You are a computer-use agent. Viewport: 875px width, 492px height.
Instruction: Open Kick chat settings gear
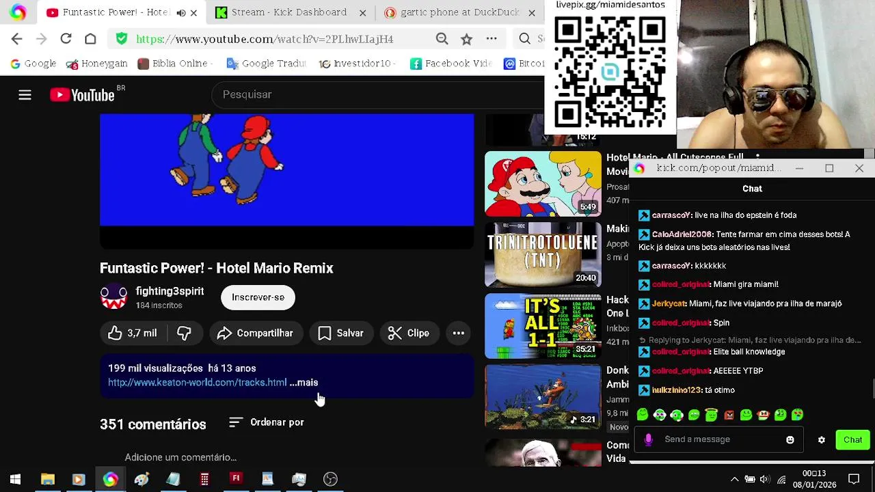(822, 440)
